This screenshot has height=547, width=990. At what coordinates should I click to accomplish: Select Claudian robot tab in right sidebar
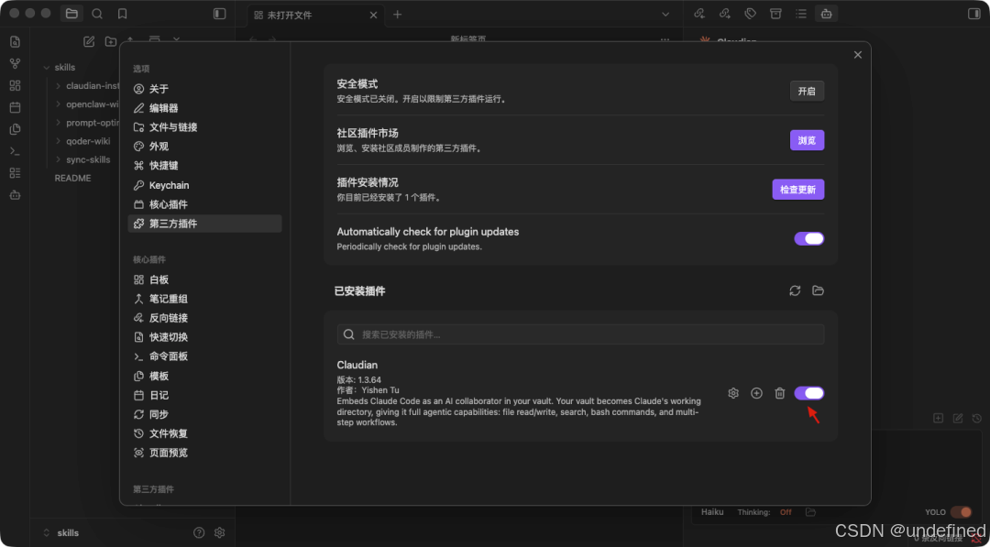coord(827,13)
